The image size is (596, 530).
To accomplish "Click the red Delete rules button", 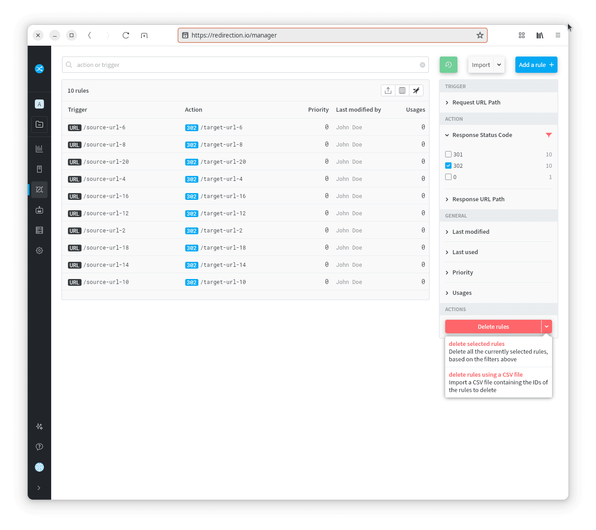I will coord(493,327).
